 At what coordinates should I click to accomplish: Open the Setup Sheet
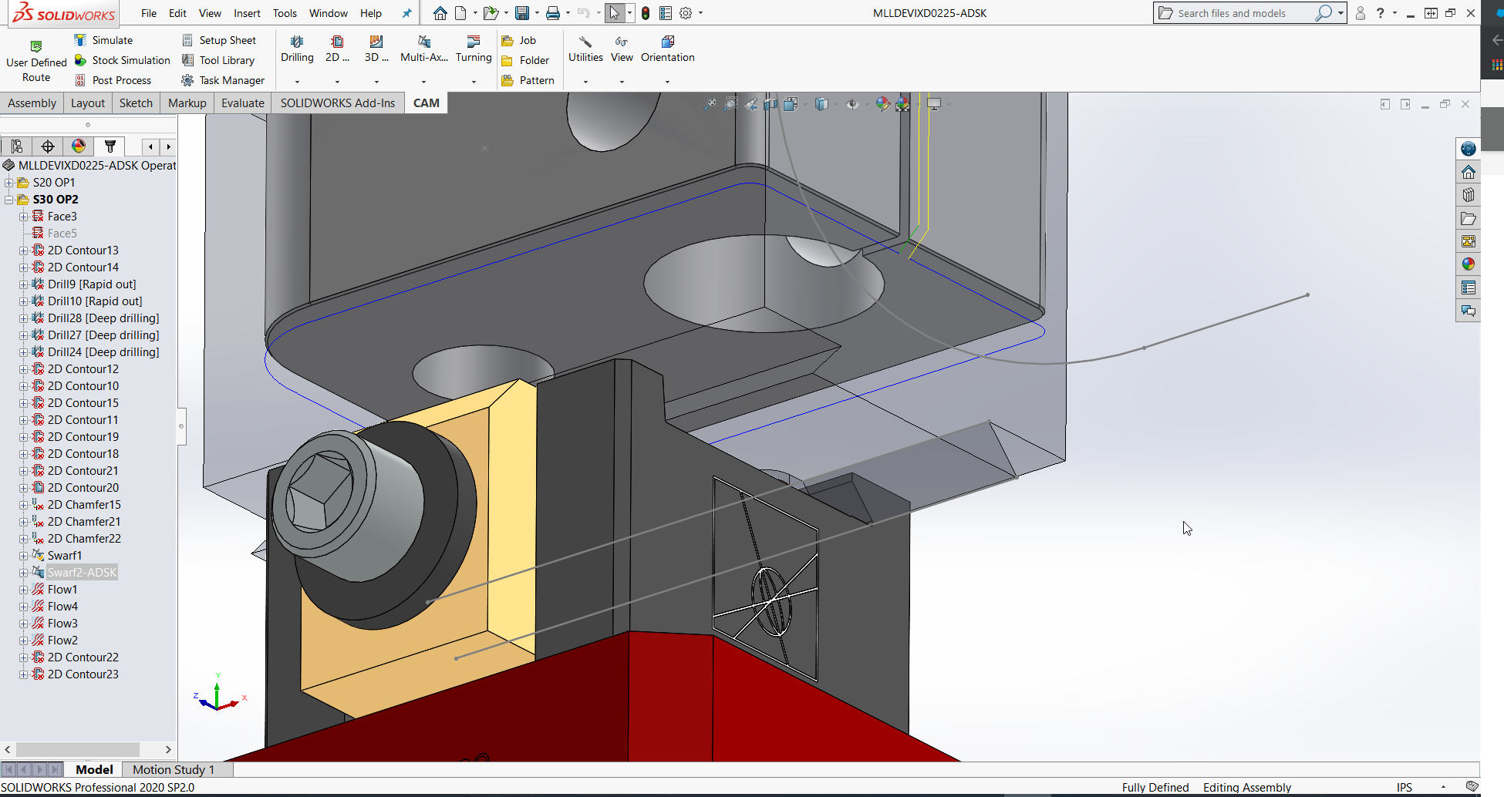click(218, 40)
